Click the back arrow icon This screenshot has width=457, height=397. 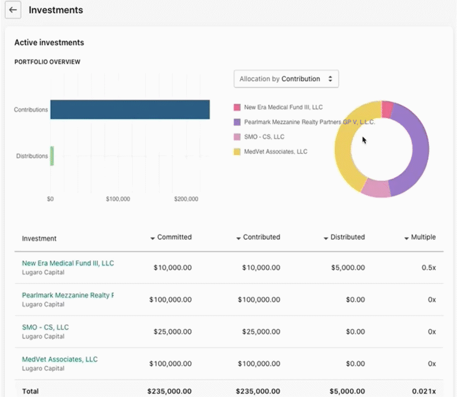13,10
